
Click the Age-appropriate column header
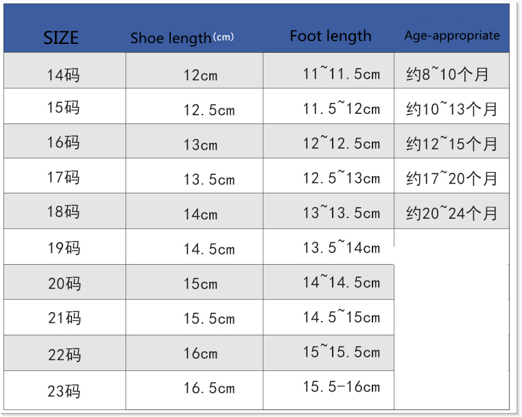coord(451,36)
